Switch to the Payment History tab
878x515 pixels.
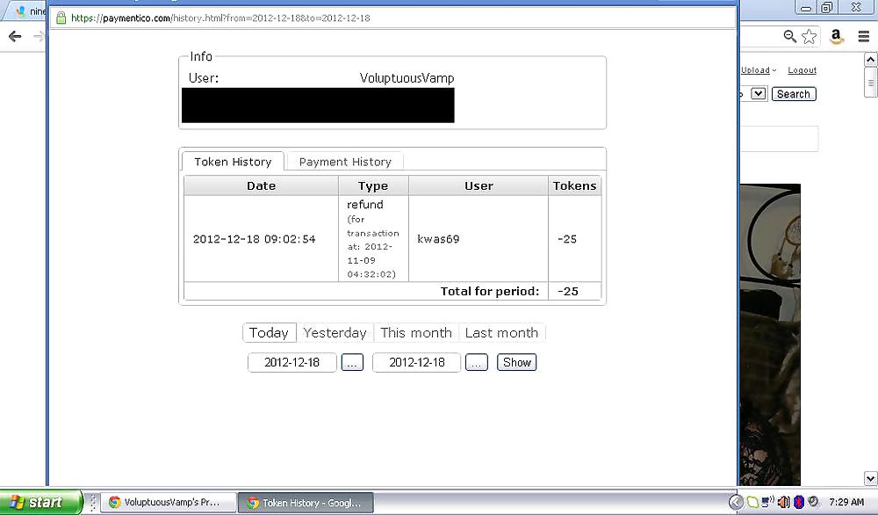pos(345,162)
